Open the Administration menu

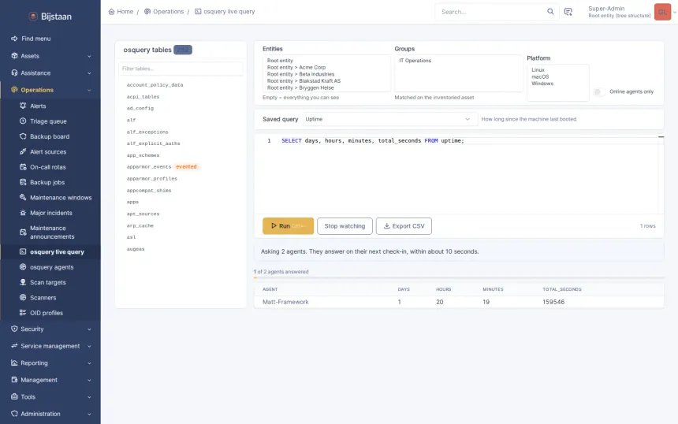click(x=50, y=414)
